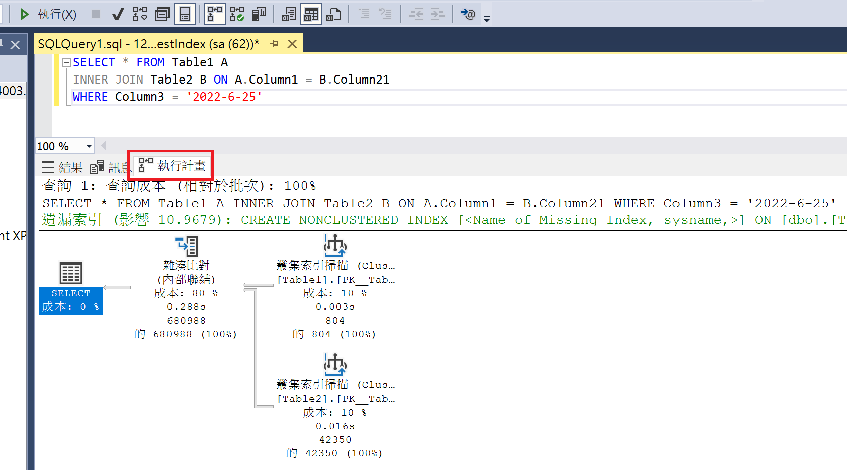
Task: Toggle IntelliSense enabled button
Action: click(x=185, y=14)
